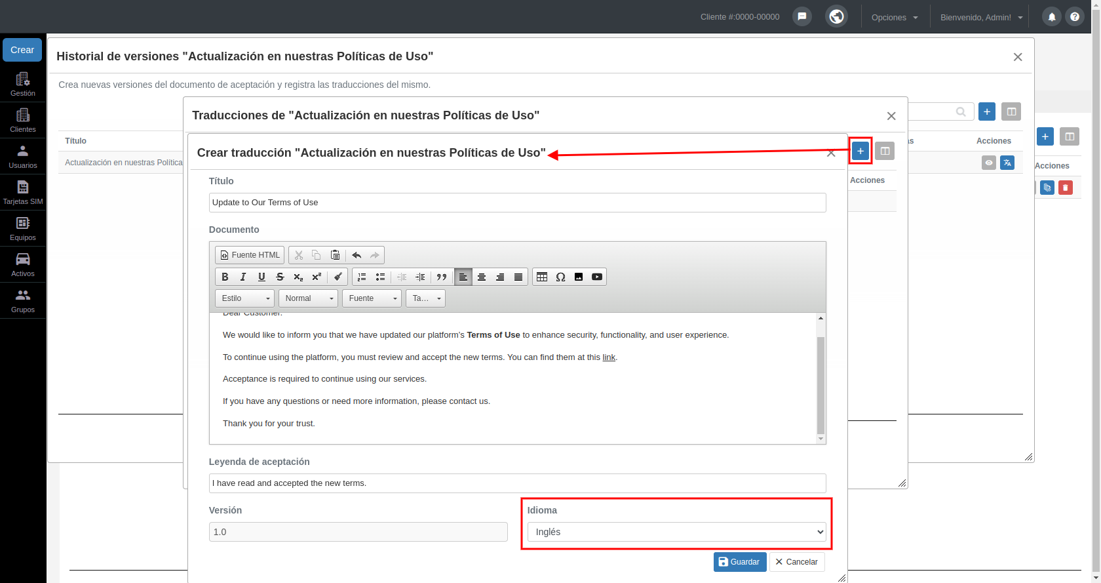Open Tarjetas SIM in the sidebar
Screen dimensions: 1101x583
point(23,192)
